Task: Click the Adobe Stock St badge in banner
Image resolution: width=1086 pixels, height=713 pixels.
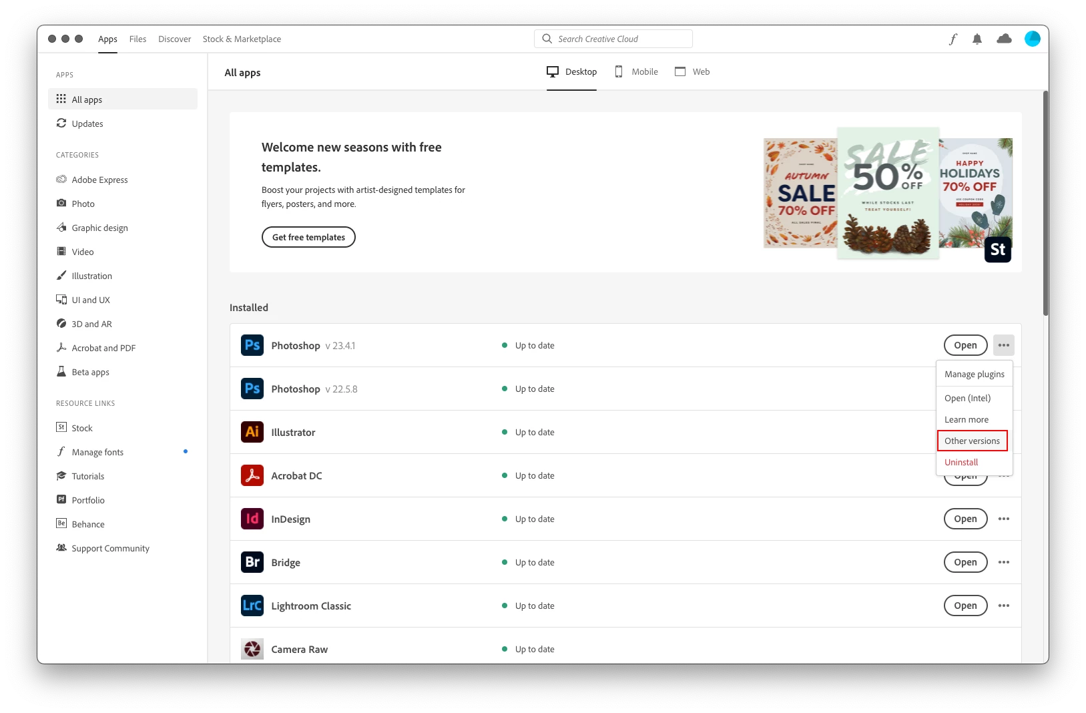Action: 998,250
